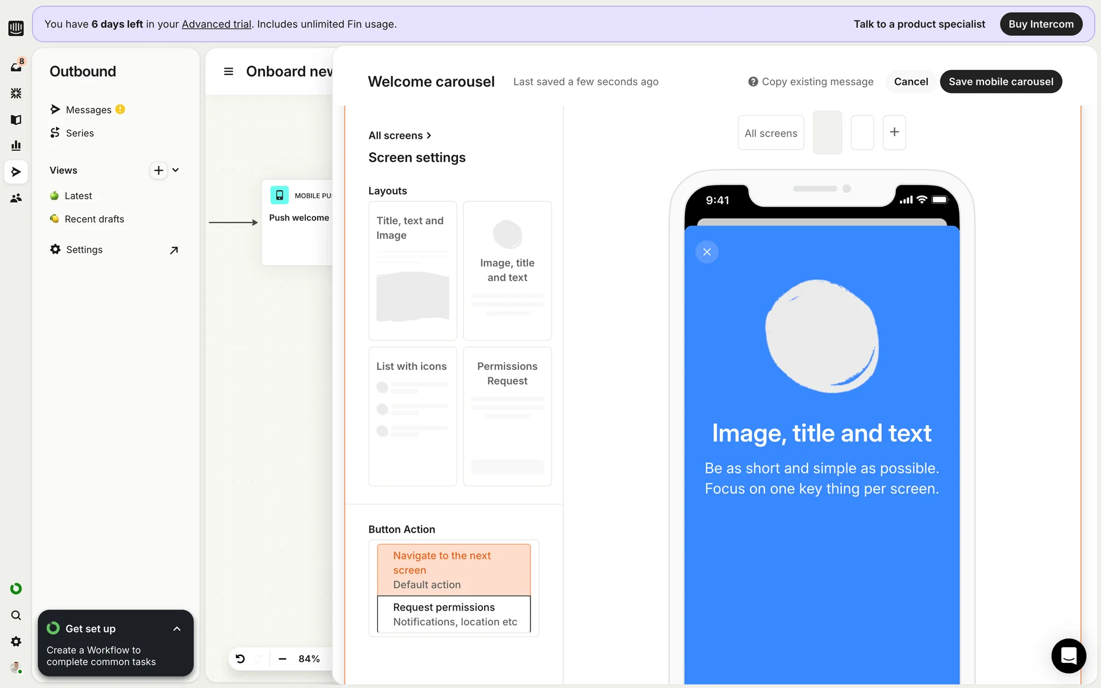Viewport: 1101px width, 688px height.
Task: Open the Inbox icon in left rail
Action: coord(16,67)
